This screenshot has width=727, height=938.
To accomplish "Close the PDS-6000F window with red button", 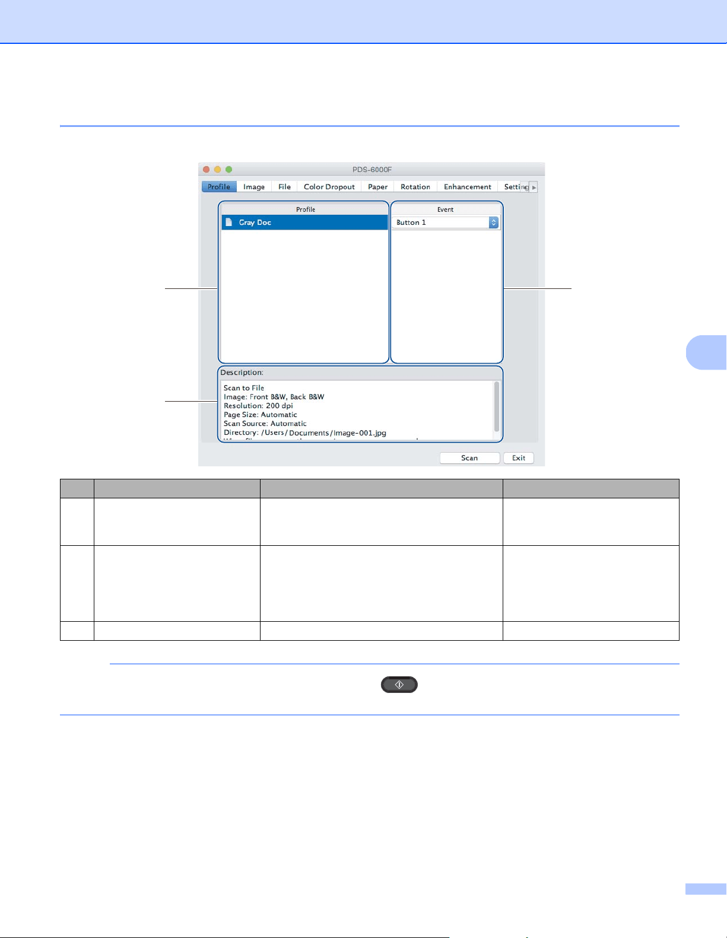I will click(x=207, y=170).
